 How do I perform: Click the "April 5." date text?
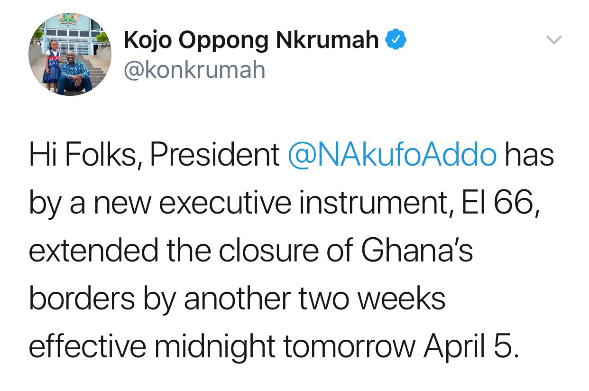pos(469,348)
